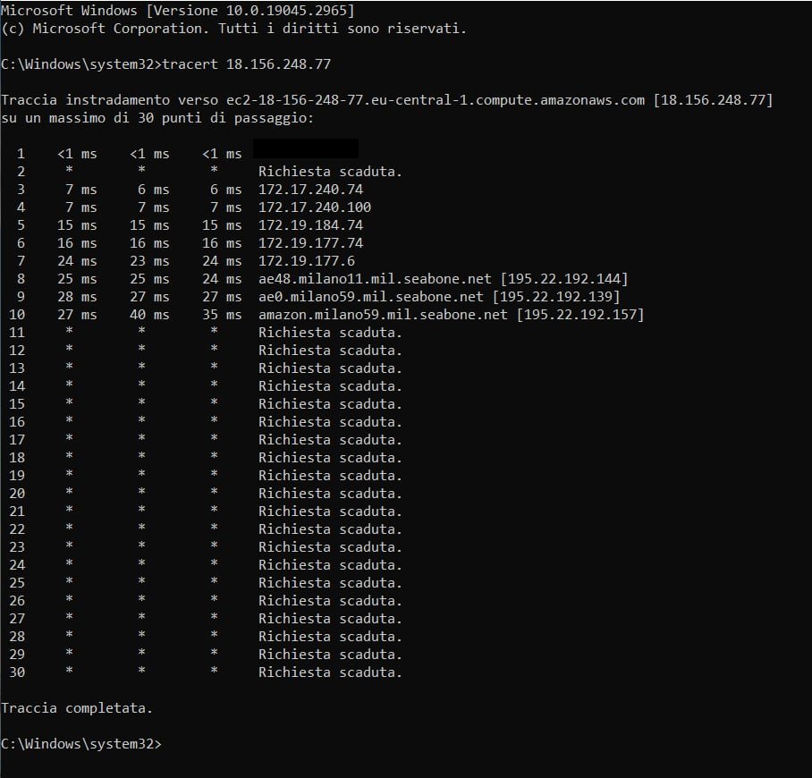Click "Richiesta scaduta." on hop 30
Screen dimensions: 812x778
330,672
